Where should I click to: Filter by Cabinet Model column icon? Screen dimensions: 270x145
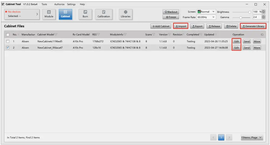56,35
